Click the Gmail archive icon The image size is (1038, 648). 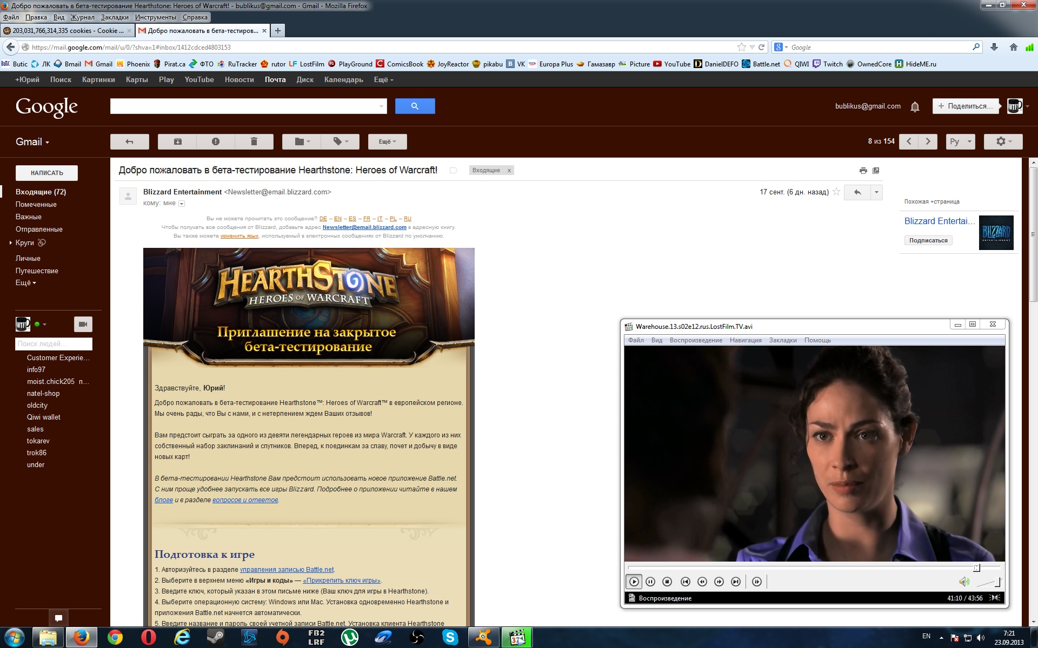[x=177, y=141]
